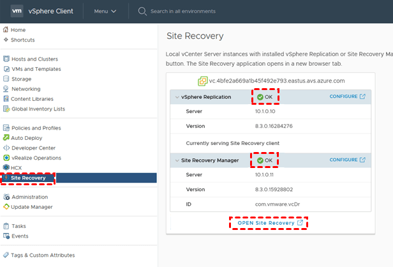Click CONFIGURE link for Site Recovery Manager
Screen dimensions: 393x267
click(347, 160)
